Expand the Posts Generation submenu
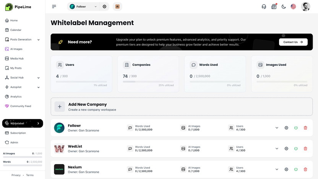 click(38, 39)
